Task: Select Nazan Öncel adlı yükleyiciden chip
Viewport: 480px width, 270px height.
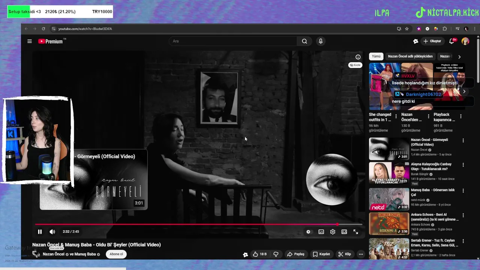Action: 410,57
